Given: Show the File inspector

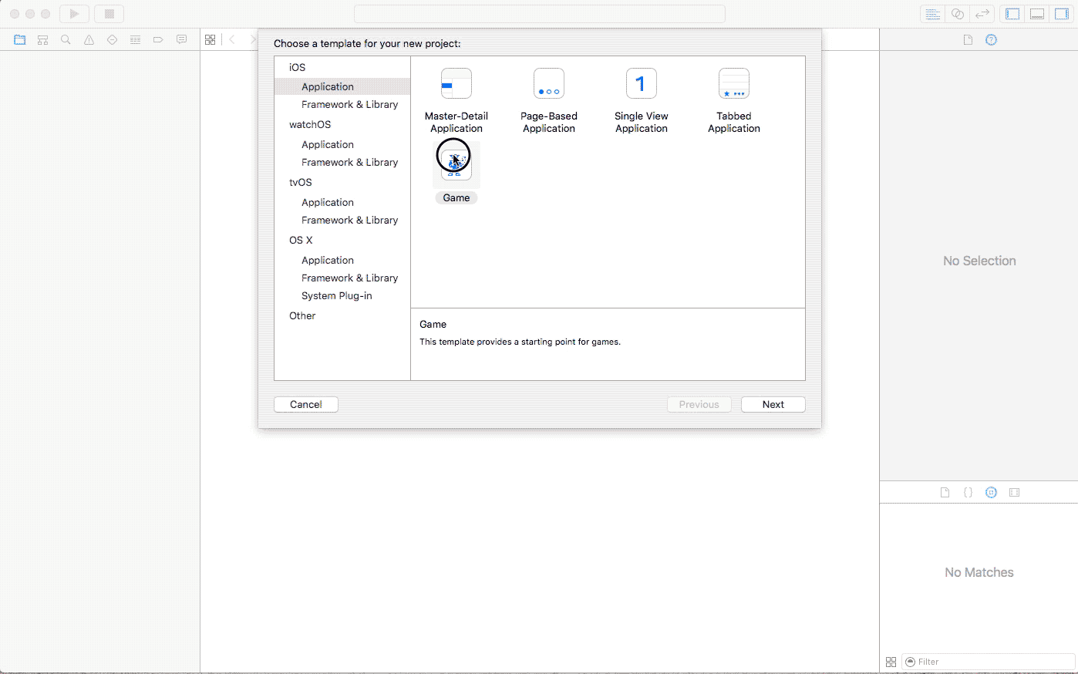Looking at the screenshot, I should [969, 40].
